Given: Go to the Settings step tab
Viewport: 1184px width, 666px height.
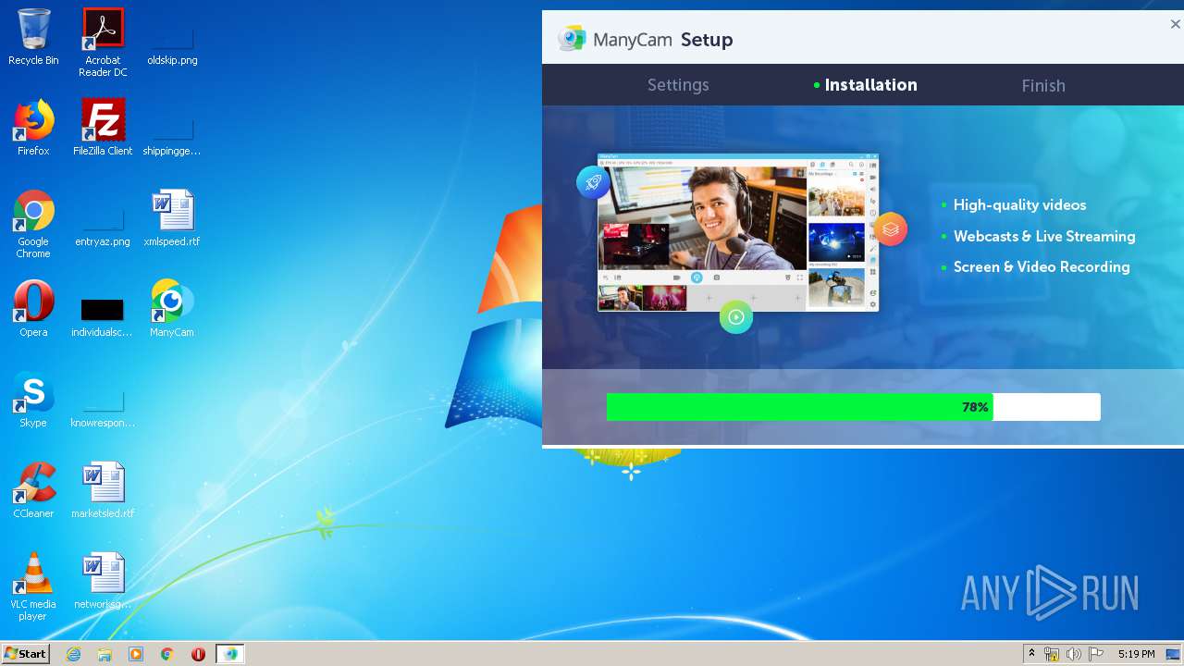Looking at the screenshot, I should (678, 85).
